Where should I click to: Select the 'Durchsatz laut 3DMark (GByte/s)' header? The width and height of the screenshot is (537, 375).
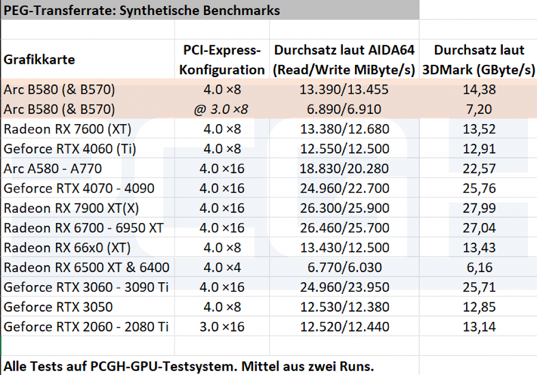click(478, 59)
